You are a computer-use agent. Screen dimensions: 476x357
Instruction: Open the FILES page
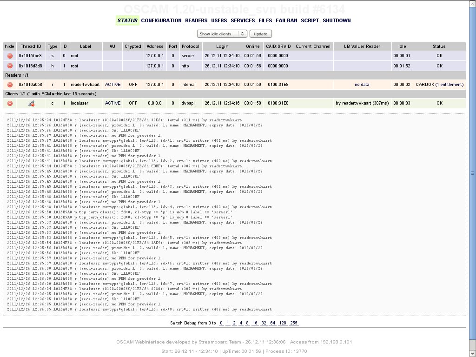pyautogui.click(x=265, y=20)
